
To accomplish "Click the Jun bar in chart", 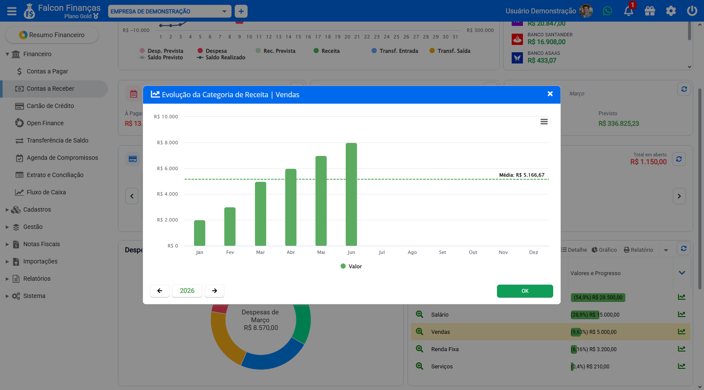I will pos(351,194).
